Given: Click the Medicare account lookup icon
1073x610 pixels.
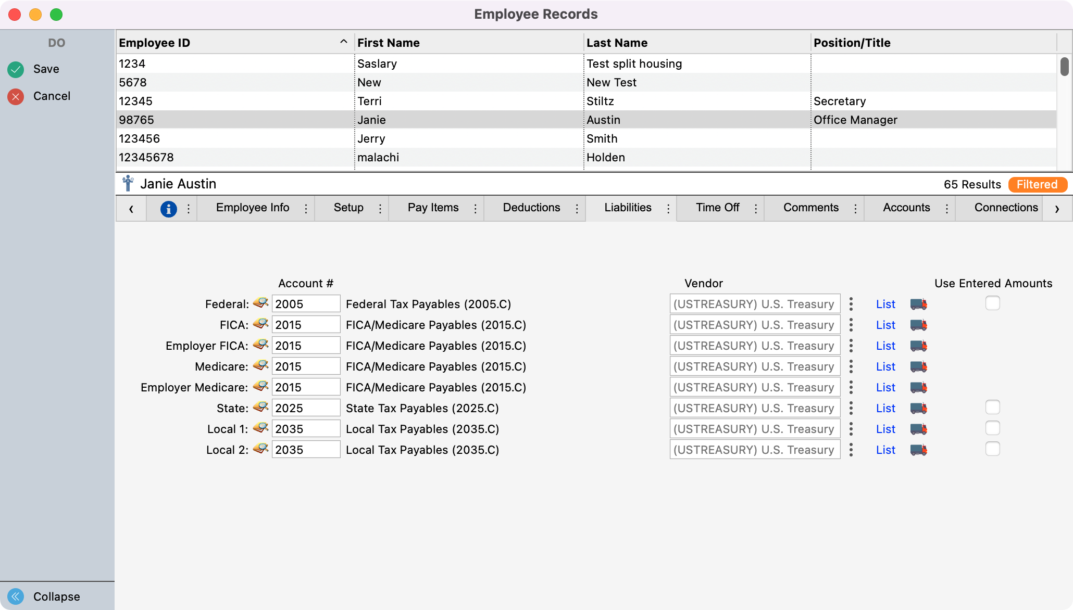Looking at the screenshot, I should pos(260,365).
